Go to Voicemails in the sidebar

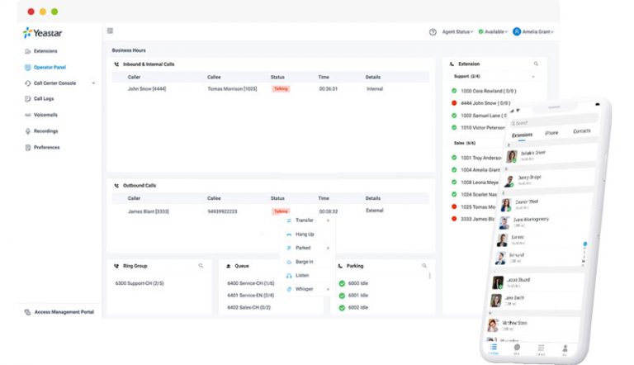[45, 115]
